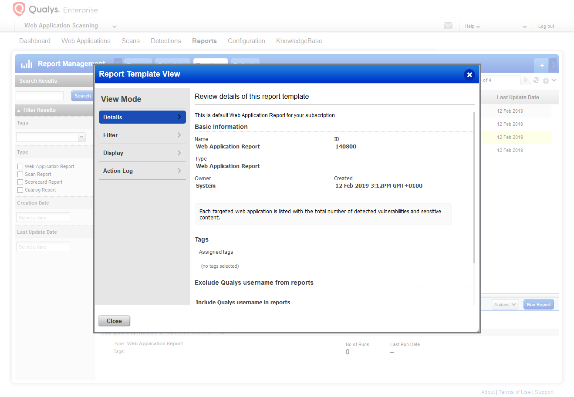Image resolution: width=574 pixels, height=397 pixels.
Task: Open the Actions dropdown
Action: point(505,305)
